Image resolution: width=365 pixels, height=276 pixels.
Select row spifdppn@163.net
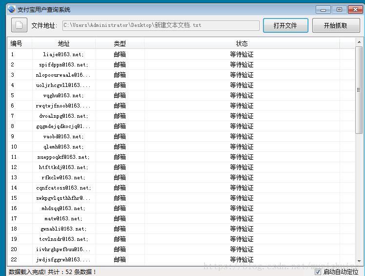point(182,64)
